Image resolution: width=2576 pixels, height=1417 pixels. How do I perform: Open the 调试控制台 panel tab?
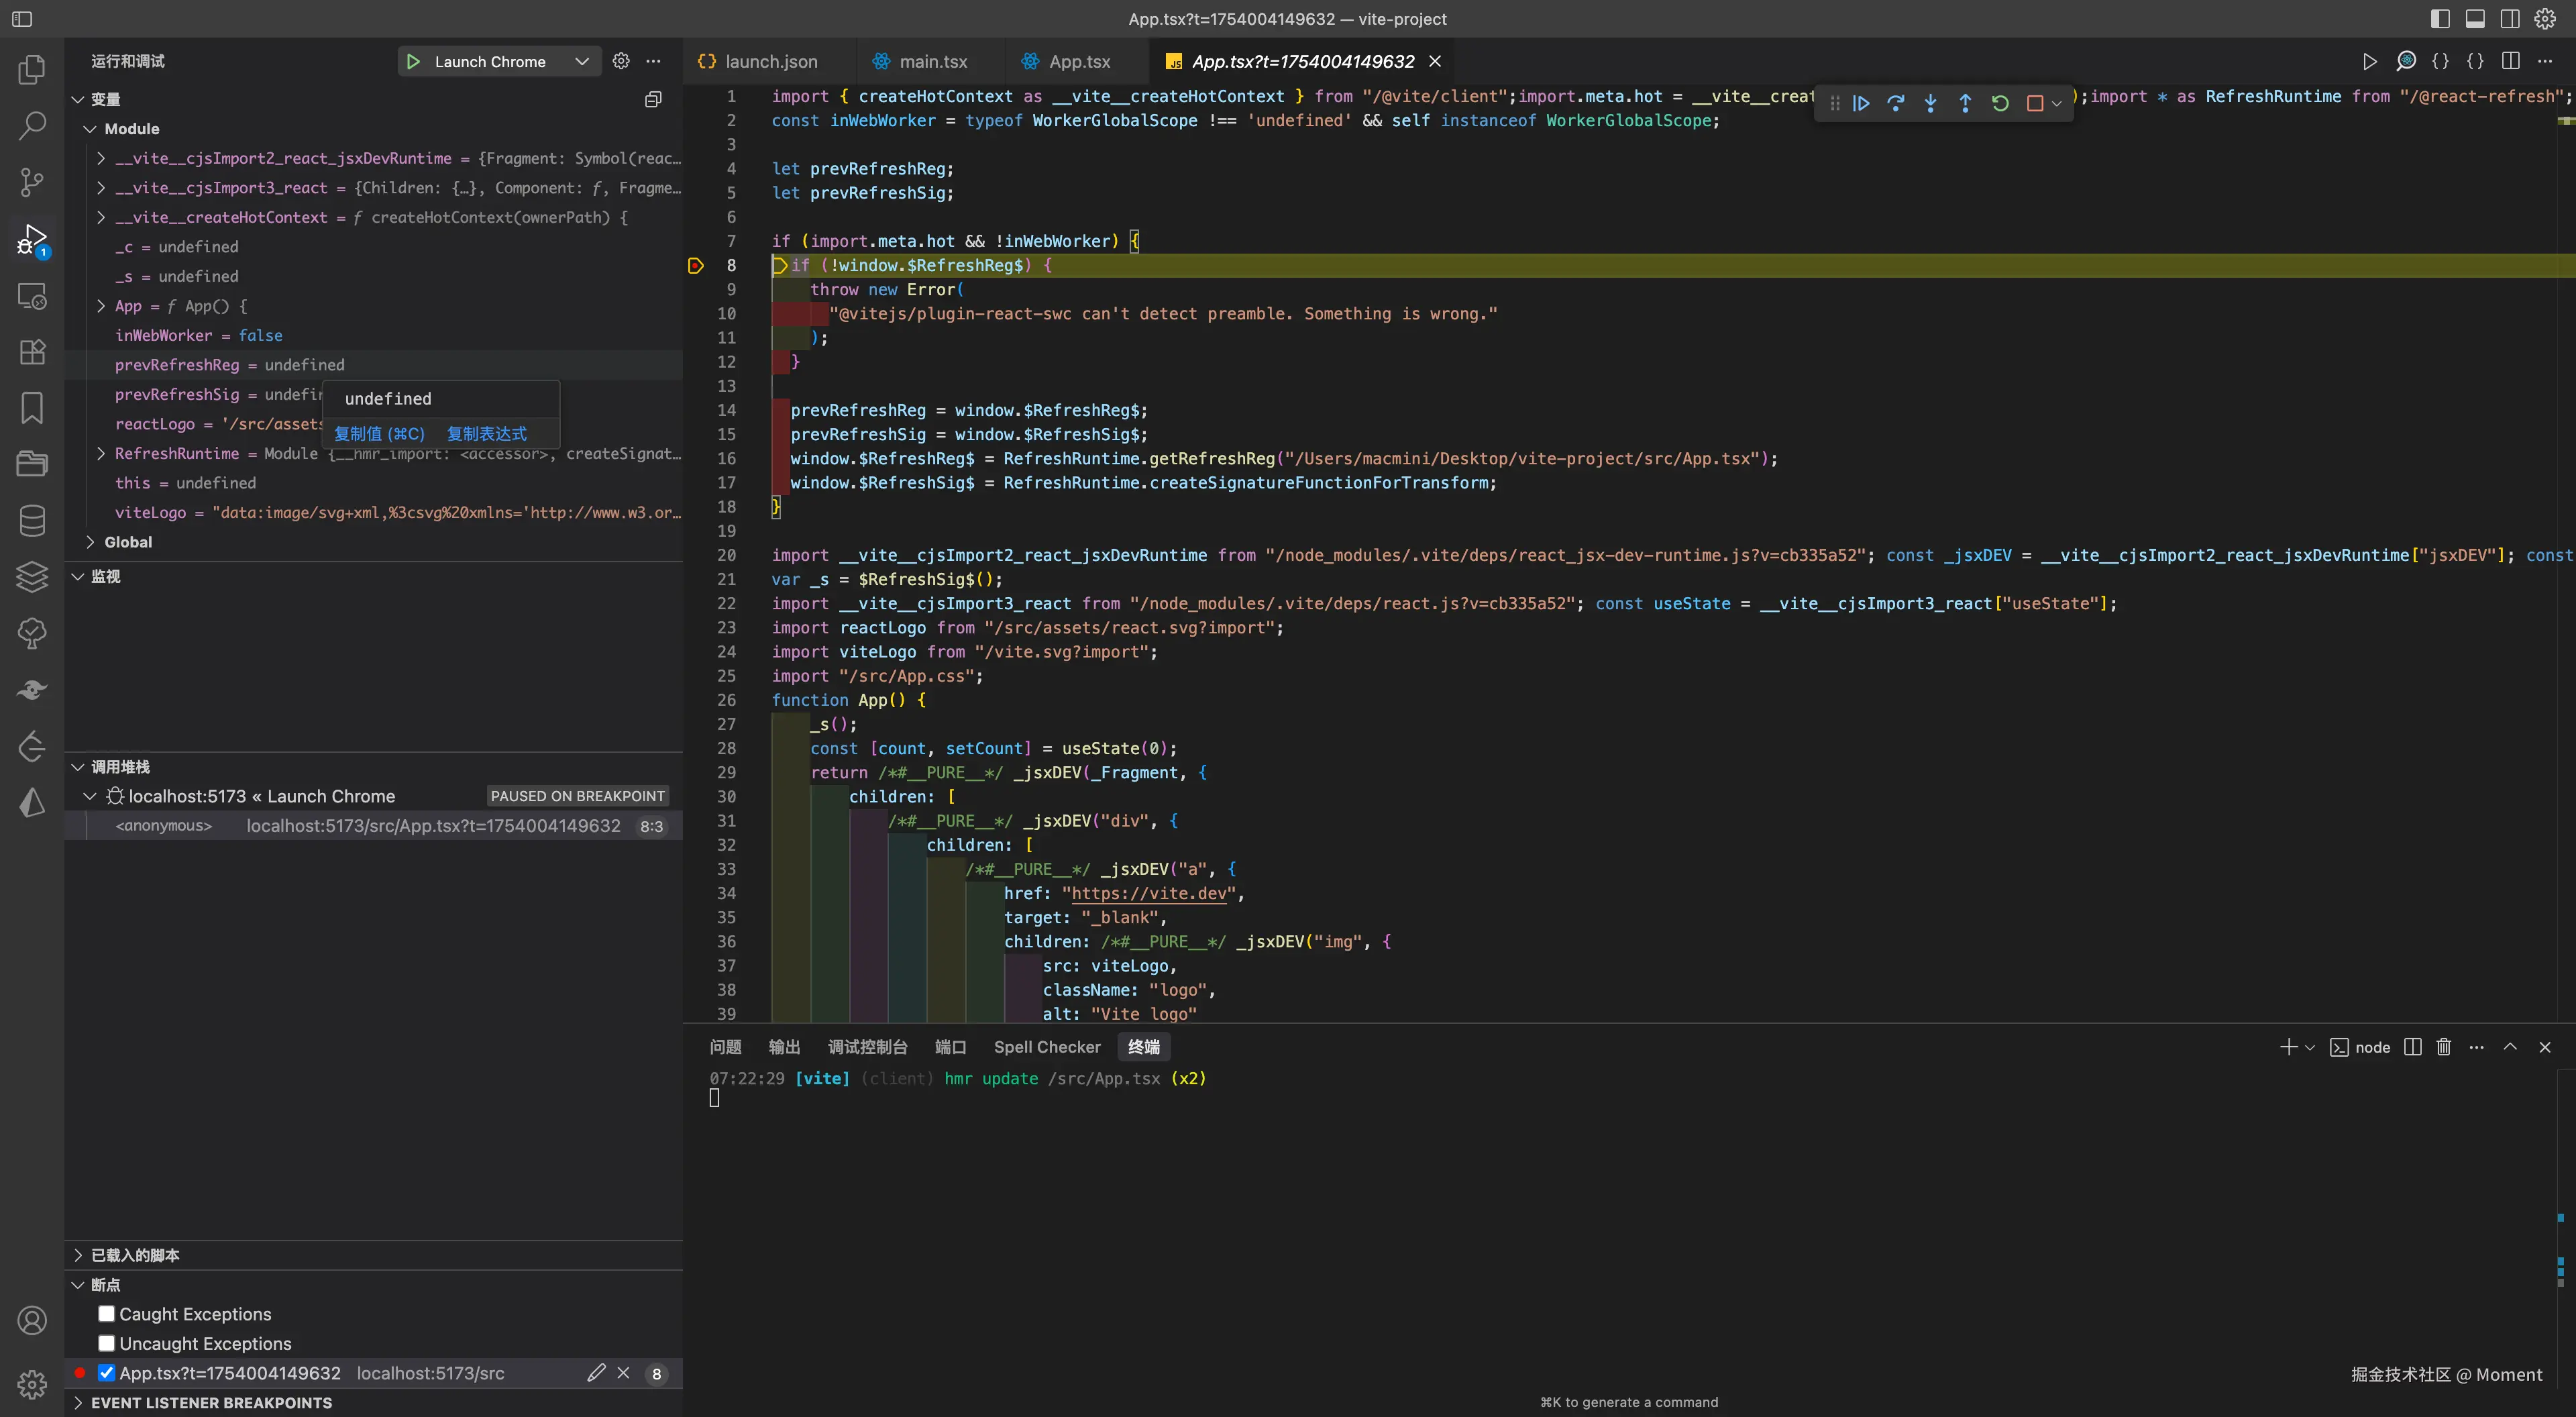click(x=867, y=1047)
